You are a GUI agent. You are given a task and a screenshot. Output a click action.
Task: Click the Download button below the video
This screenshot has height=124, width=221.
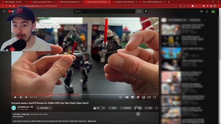[126, 108]
